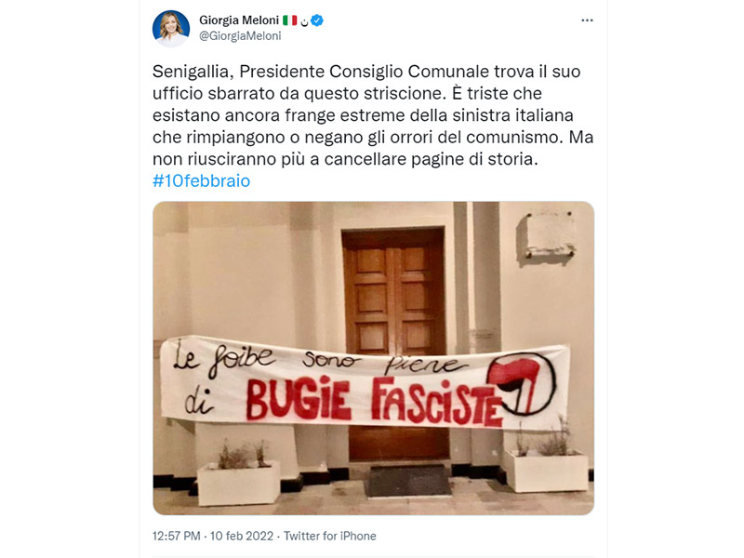The image size is (744, 558).
Task: Click the Italian flag emoji beside name
Action: click(x=290, y=20)
